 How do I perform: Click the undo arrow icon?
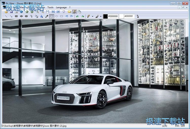67,16
